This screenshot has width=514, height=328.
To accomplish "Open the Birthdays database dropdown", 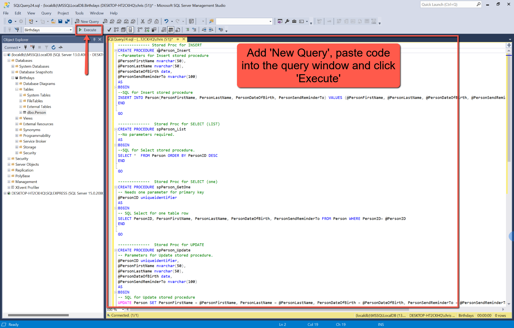I will point(70,30).
